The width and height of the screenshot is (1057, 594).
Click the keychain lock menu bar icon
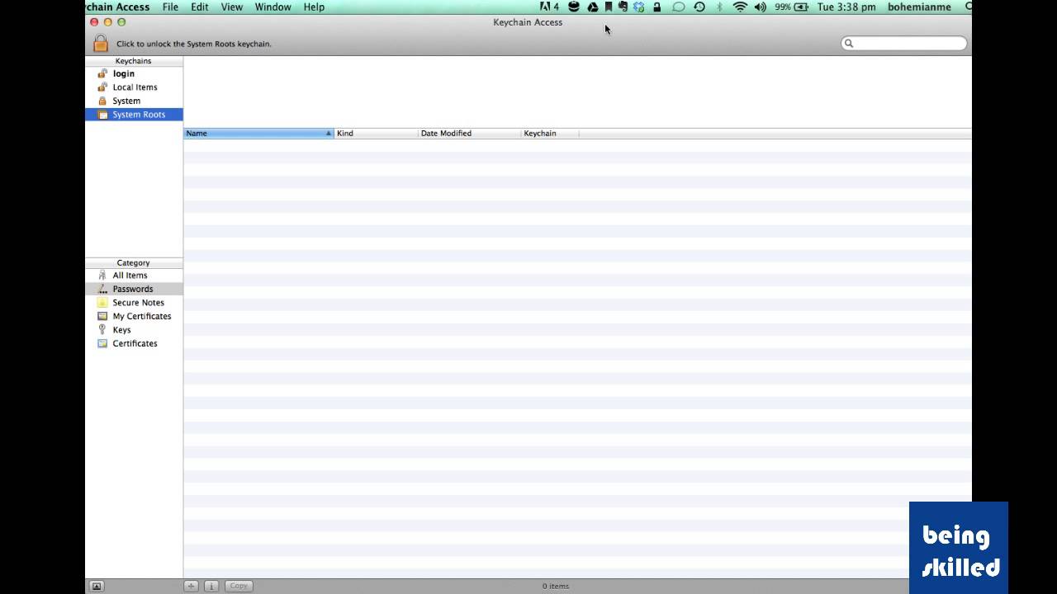(656, 7)
